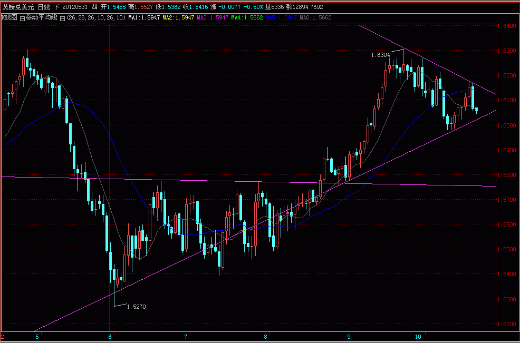Open the (26,26,26,10,26,10) MA parameters
Image resolution: width=520 pixels, height=343 pixels.
coord(96,17)
